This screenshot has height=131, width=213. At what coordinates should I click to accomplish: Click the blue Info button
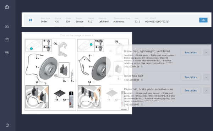[203, 20]
